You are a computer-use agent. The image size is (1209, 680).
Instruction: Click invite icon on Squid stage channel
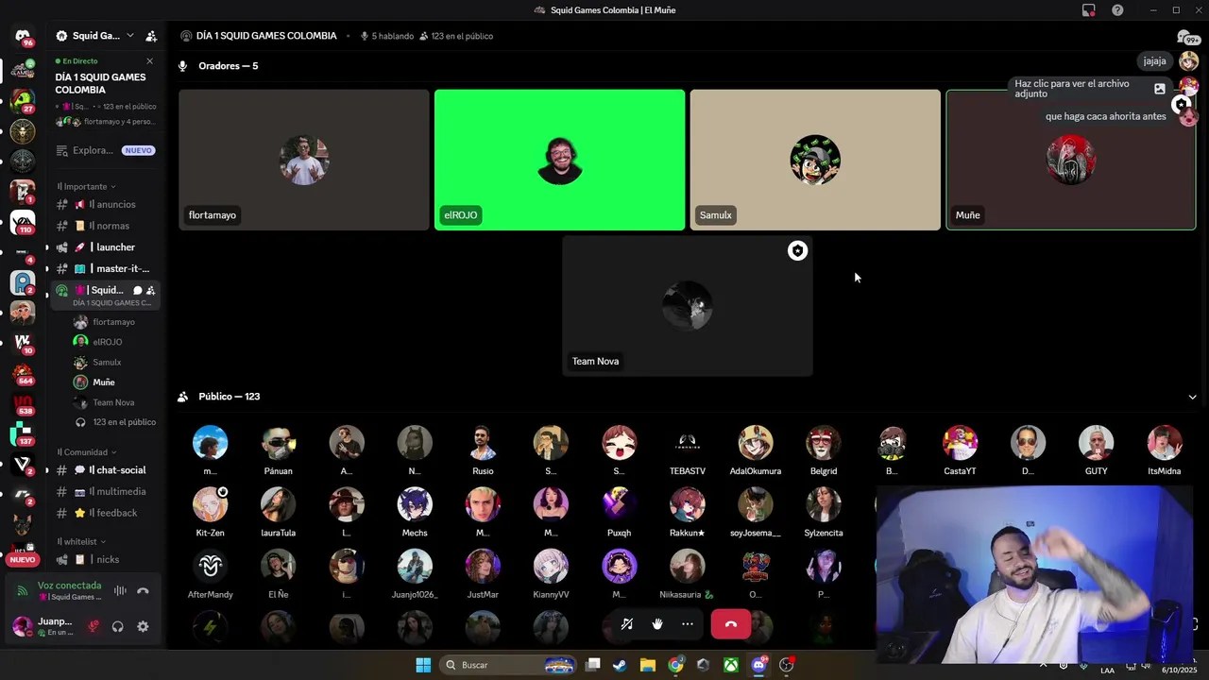pos(150,290)
